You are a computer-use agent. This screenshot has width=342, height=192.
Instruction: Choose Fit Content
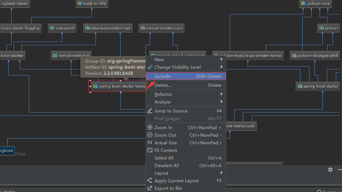[186, 150]
